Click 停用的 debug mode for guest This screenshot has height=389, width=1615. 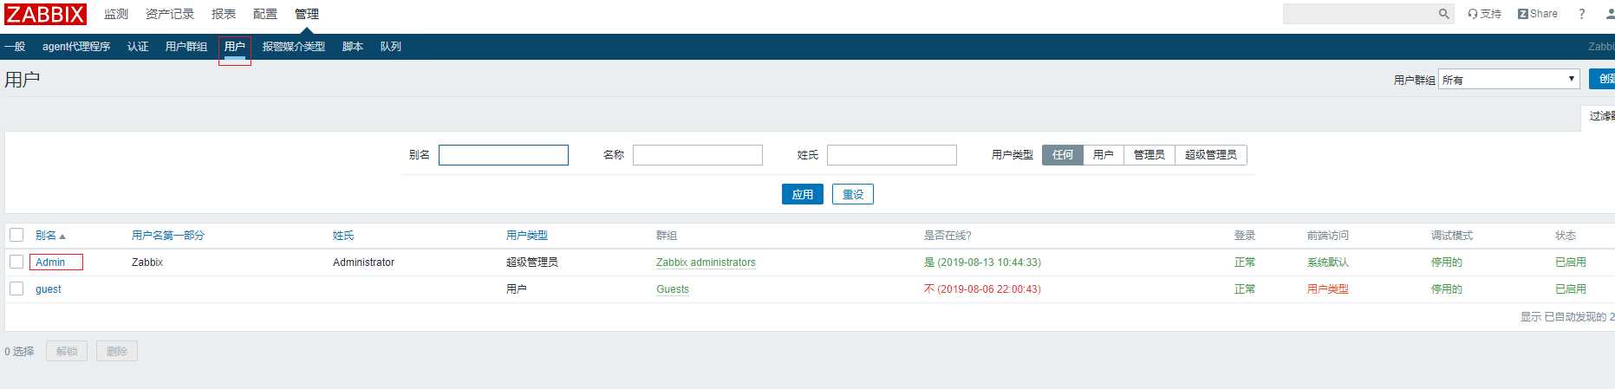click(x=1447, y=289)
